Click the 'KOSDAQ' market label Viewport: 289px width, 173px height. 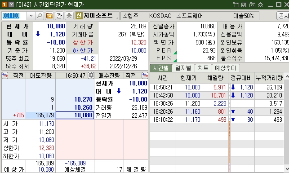[x=160, y=16]
